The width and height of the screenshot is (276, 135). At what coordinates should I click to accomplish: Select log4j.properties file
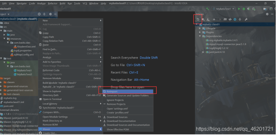[x=21, y=51]
